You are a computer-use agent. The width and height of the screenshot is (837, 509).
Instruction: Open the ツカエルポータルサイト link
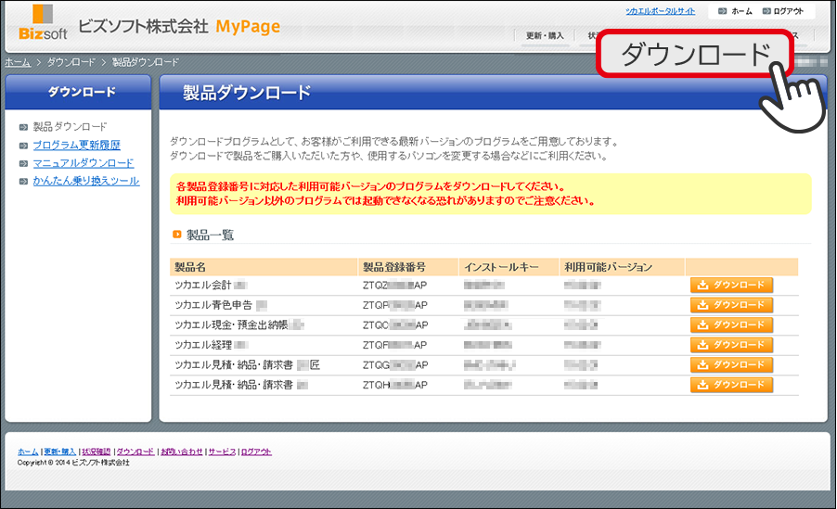coord(661,11)
